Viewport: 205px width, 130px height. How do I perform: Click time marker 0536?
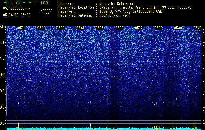[119, 28]
